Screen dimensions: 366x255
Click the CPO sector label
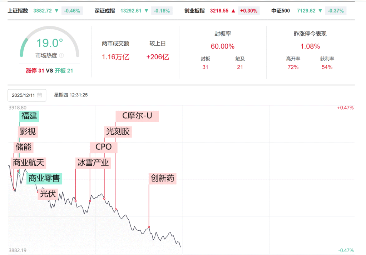tap(103, 147)
